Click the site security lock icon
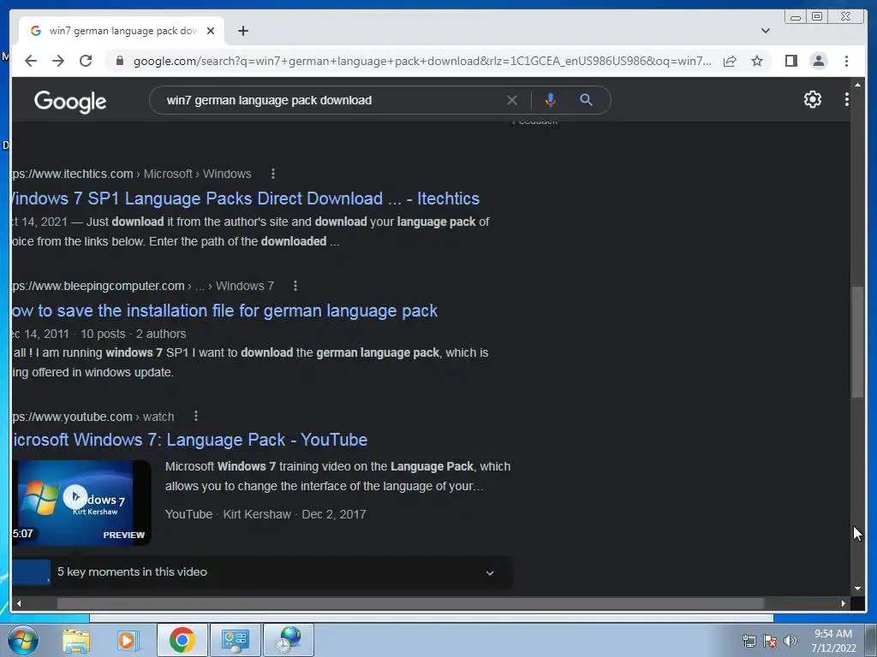This screenshot has height=657, width=877. (119, 61)
